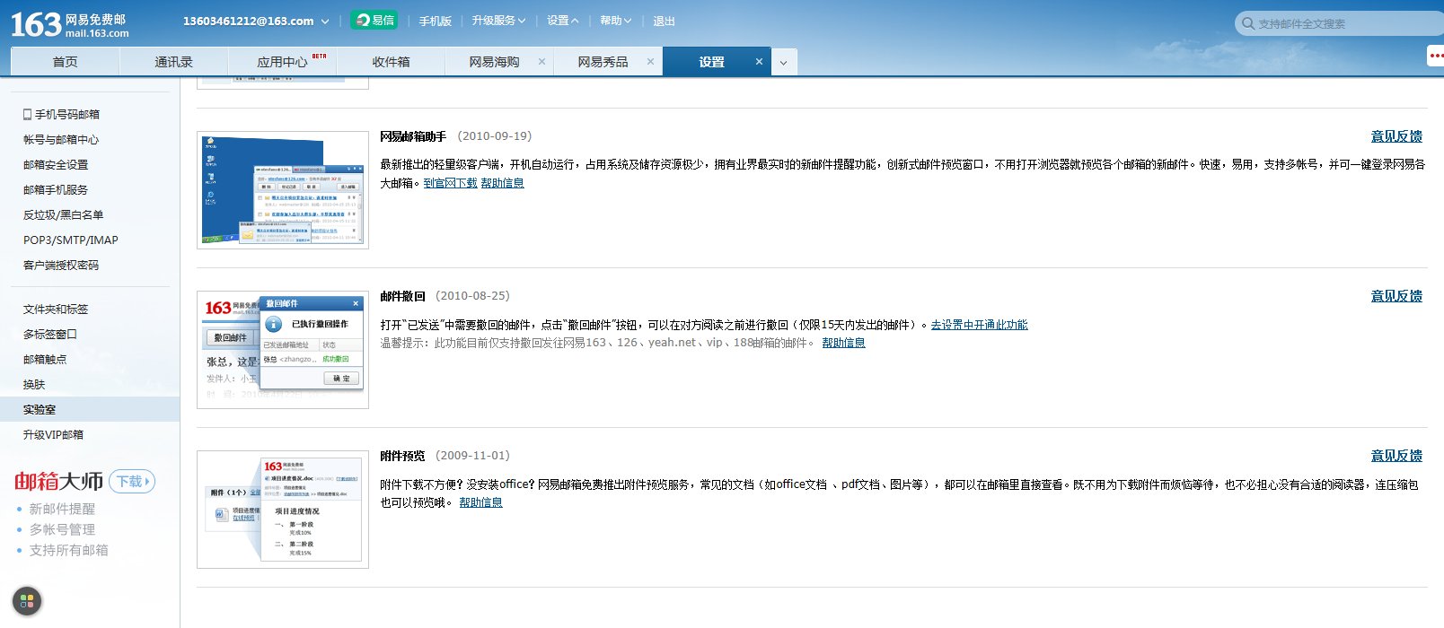This screenshot has height=628, width=1444.
Task: Open 帮助信息 for 附件预览
Action: click(x=480, y=502)
